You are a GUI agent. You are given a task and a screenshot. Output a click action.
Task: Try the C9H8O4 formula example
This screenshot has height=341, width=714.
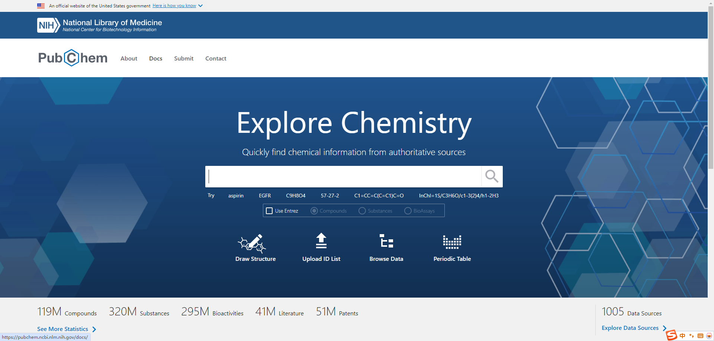[296, 196]
